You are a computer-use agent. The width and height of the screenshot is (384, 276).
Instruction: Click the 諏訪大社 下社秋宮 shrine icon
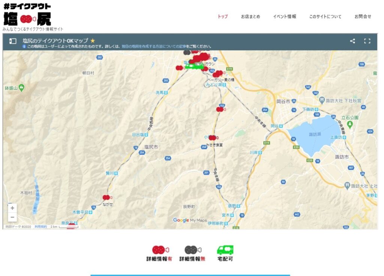click(x=322, y=100)
